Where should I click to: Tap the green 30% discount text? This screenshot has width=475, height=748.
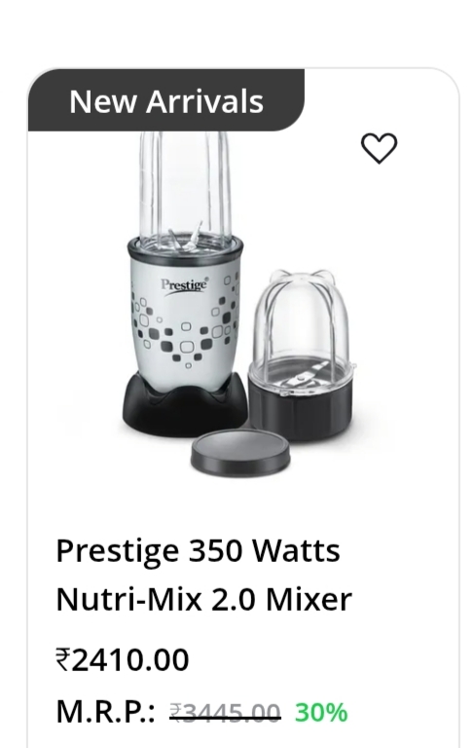coord(321,713)
